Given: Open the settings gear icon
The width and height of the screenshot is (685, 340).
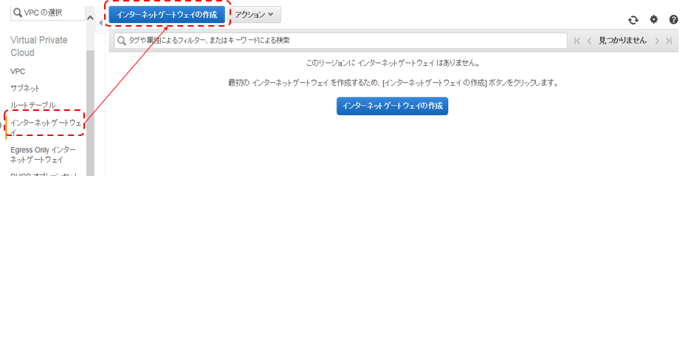Looking at the screenshot, I should pyautogui.click(x=653, y=19).
